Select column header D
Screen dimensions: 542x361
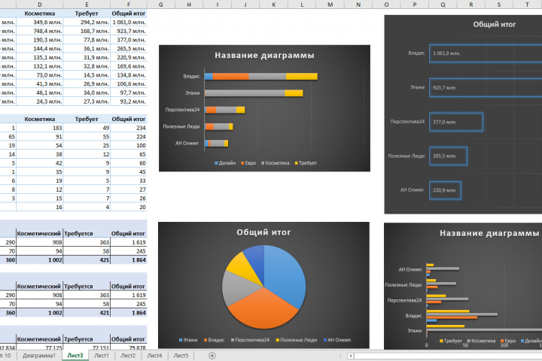pyautogui.click(x=40, y=5)
